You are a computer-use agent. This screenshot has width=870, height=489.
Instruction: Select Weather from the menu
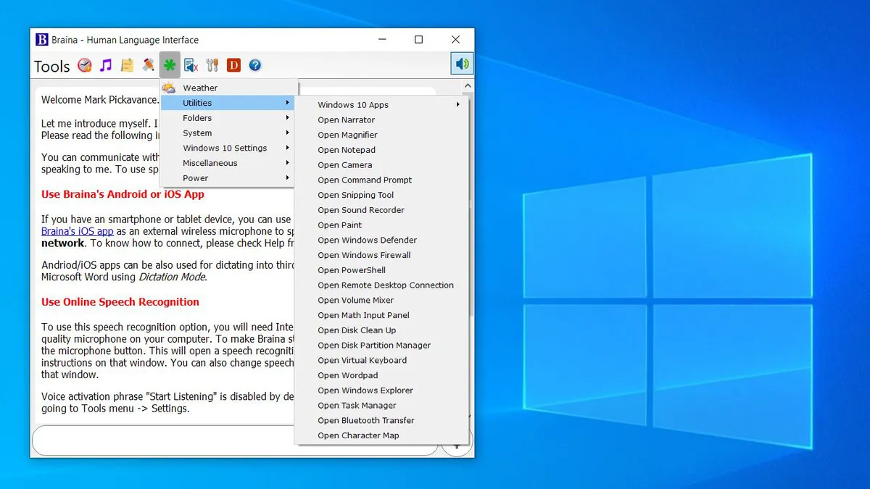tap(199, 87)
